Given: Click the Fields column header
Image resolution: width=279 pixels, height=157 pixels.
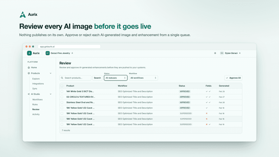Looking at the screenshot, I should pyautogui.click(x=209, y=86).
